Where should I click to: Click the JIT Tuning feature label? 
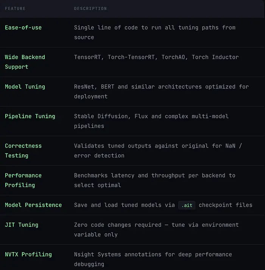coord(21,225)
